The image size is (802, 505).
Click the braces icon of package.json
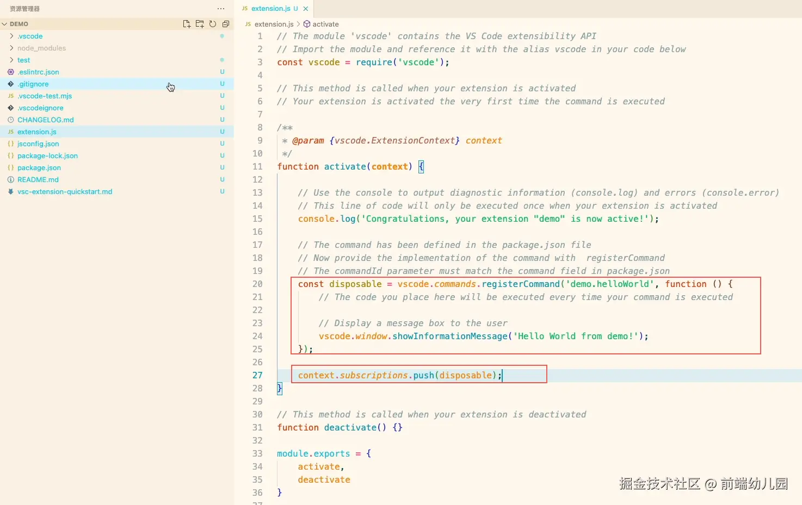11,167
